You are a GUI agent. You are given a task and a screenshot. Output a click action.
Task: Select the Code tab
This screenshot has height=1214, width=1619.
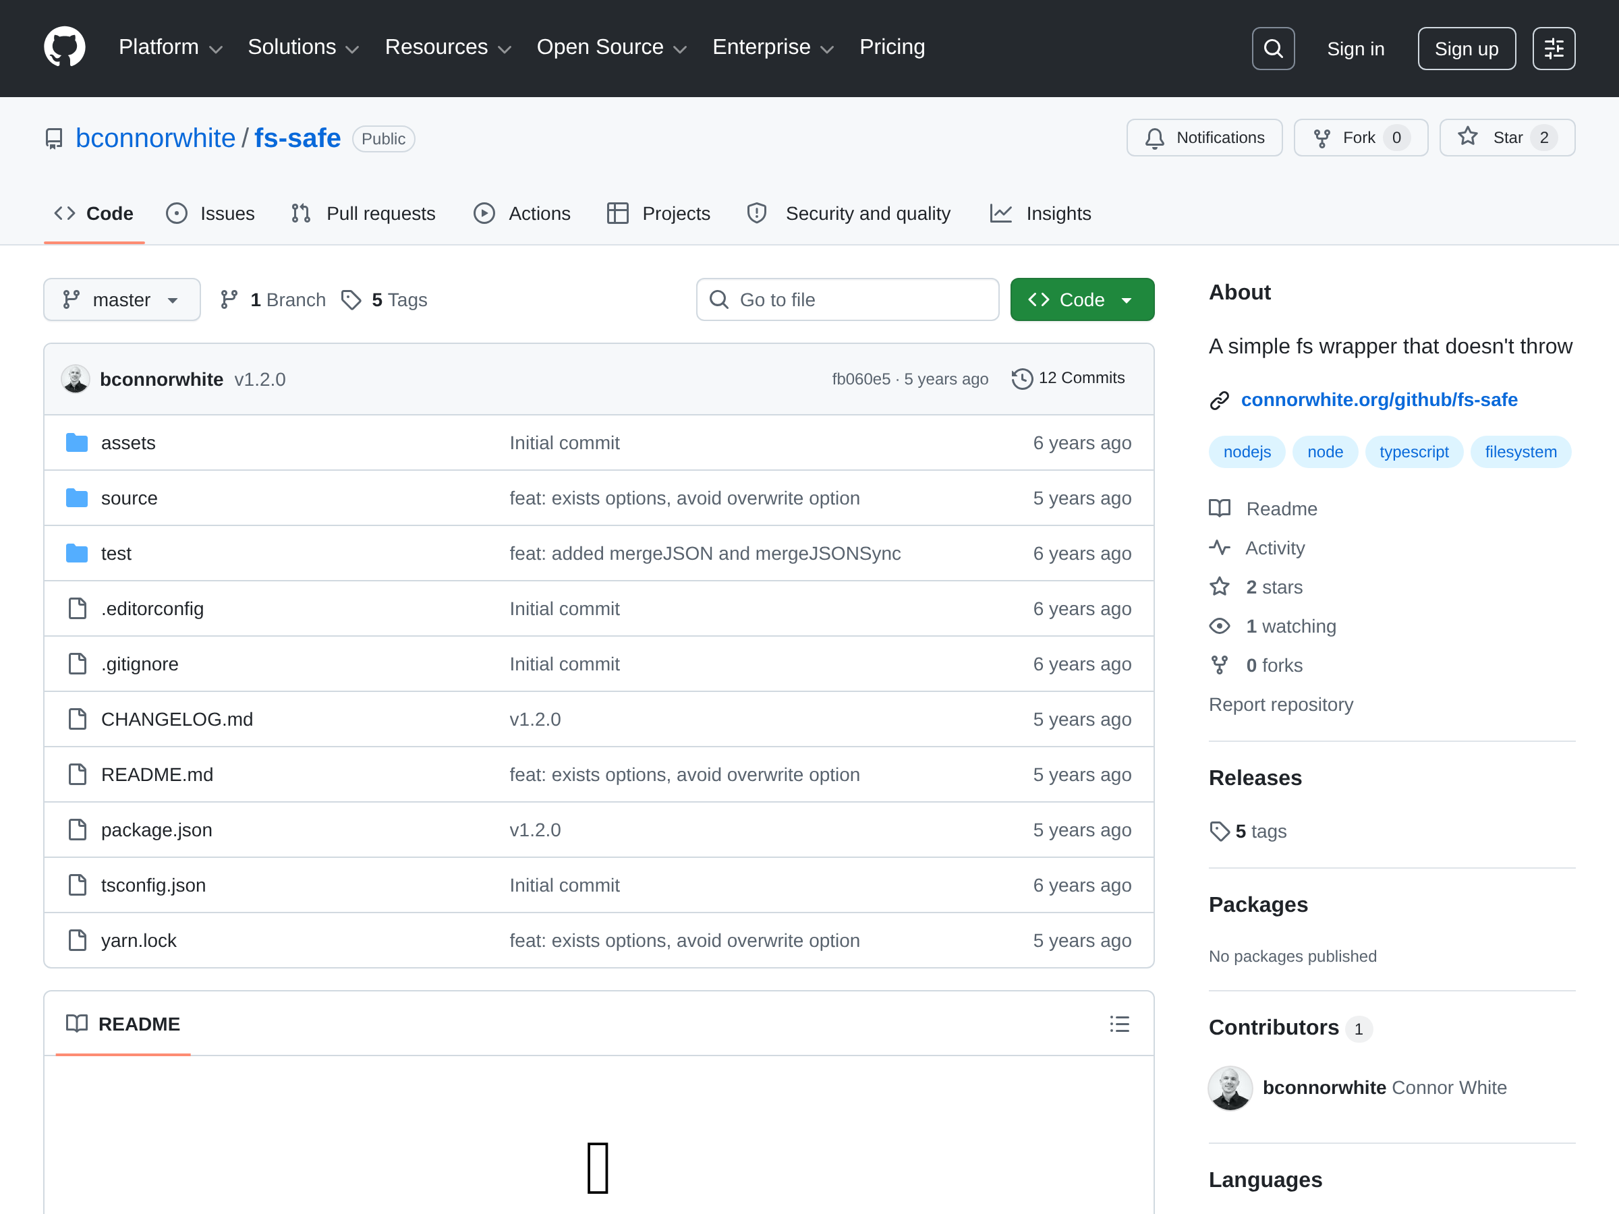[94, 214]
